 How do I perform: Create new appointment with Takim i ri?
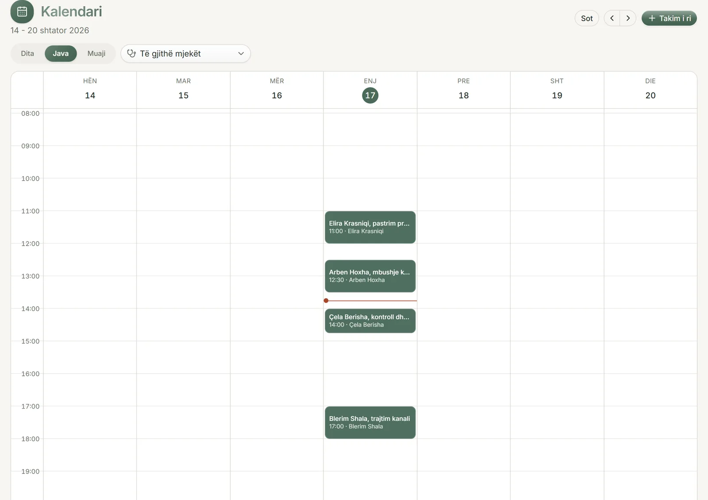point(669,18)
